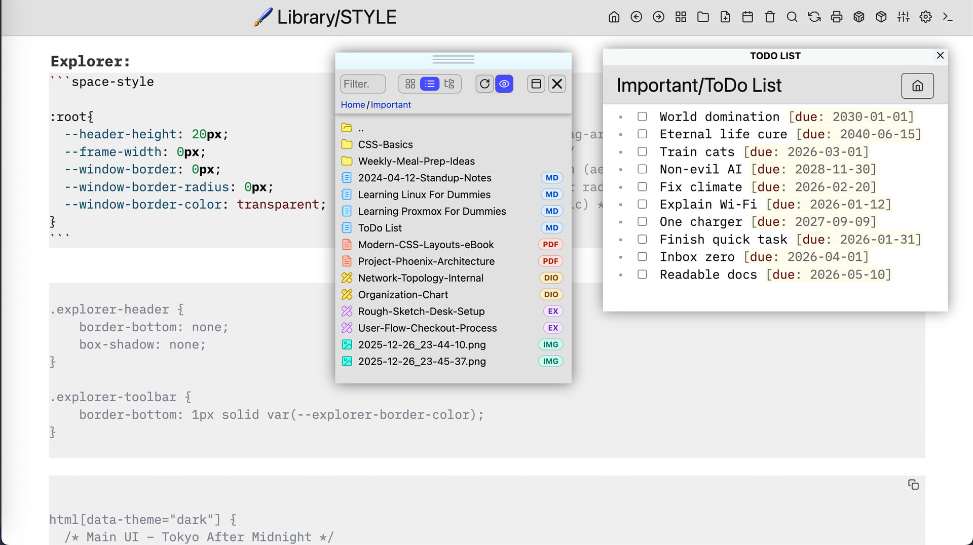The image size is (973, 545).
Task: Click the Home breadcrumb link
Action: click(x=353, y=105)
